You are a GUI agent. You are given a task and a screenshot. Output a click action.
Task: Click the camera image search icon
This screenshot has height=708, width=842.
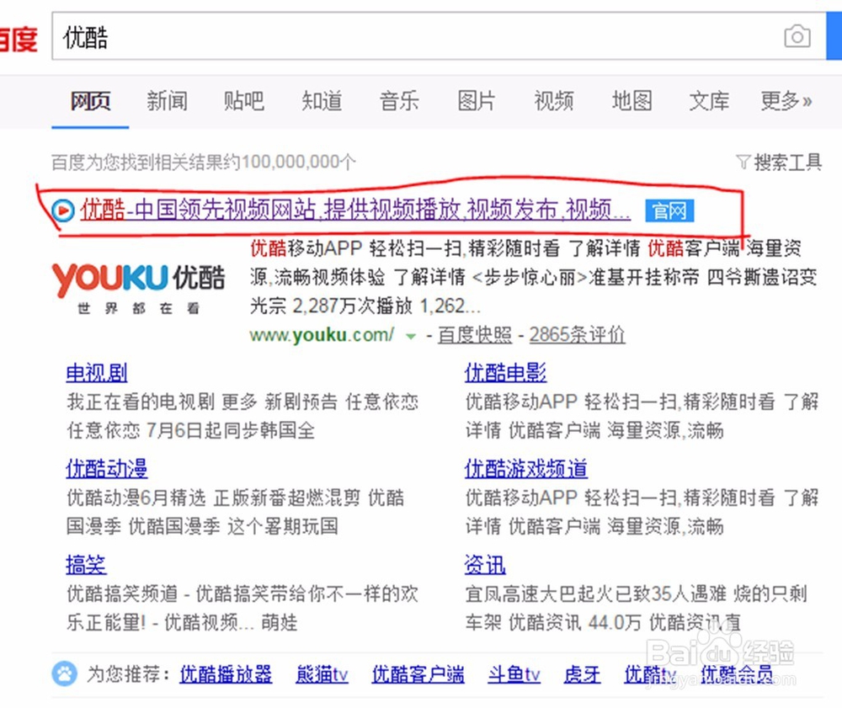tap(797, 36)
